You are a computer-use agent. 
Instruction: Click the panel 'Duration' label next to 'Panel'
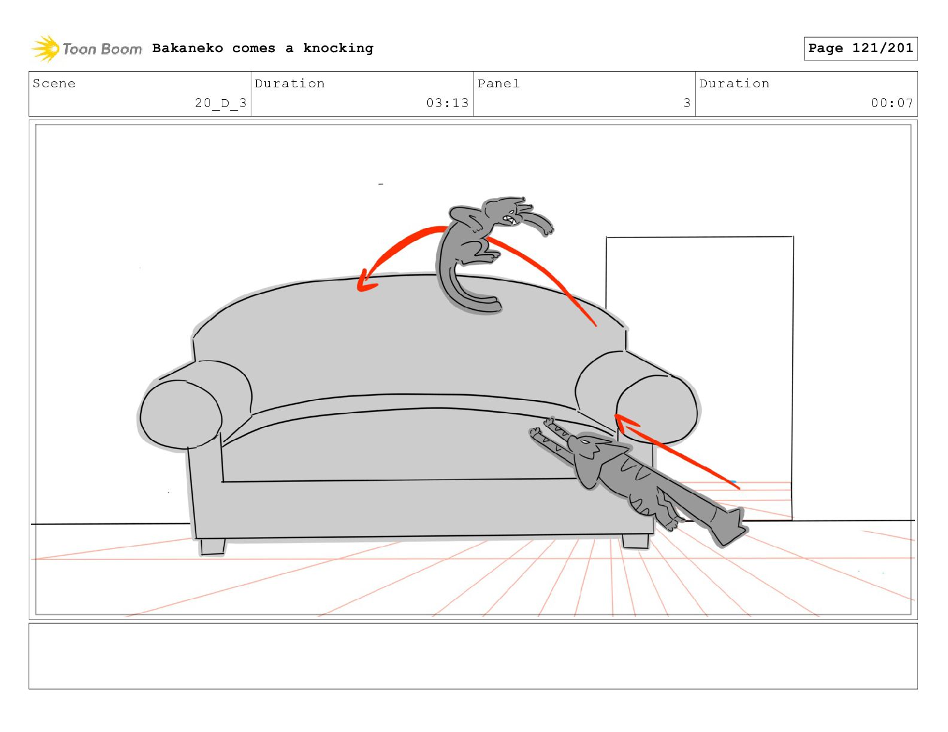click(x=734, y=84)
